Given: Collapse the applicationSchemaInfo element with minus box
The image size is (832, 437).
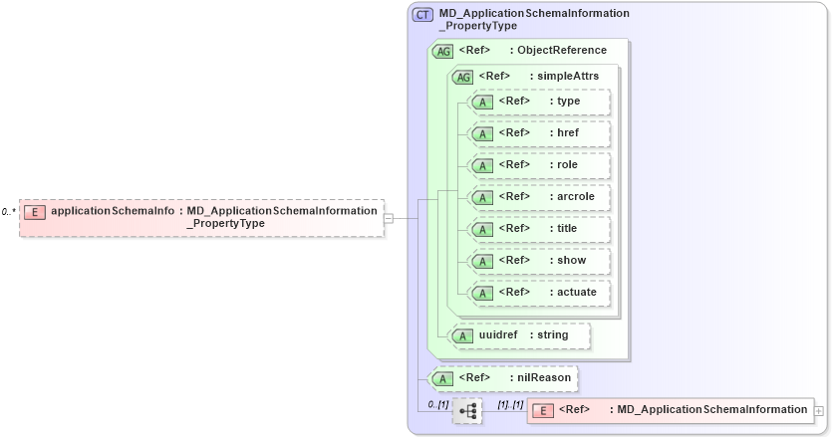Looking at the screenshot, I should point(389,218).
